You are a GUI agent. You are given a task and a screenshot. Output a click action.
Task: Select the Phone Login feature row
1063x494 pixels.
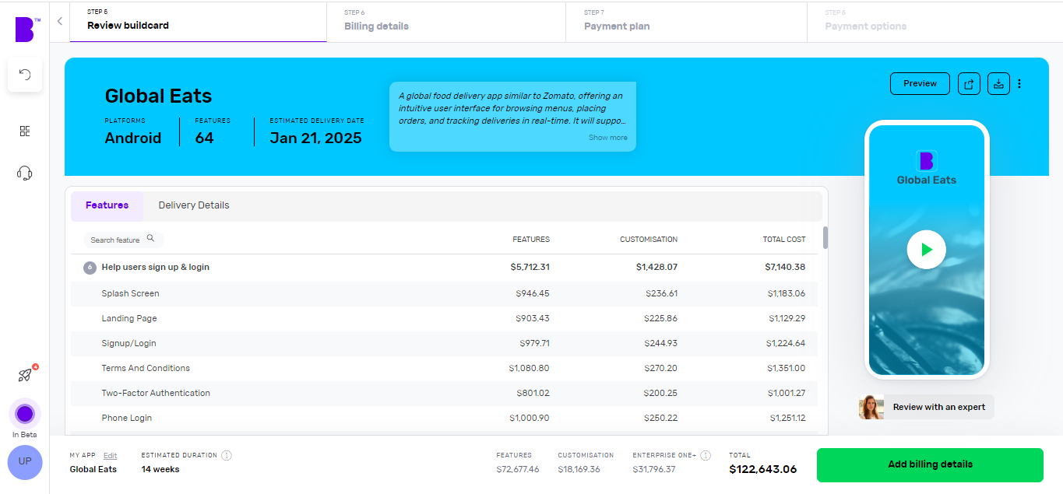(445, 418)
